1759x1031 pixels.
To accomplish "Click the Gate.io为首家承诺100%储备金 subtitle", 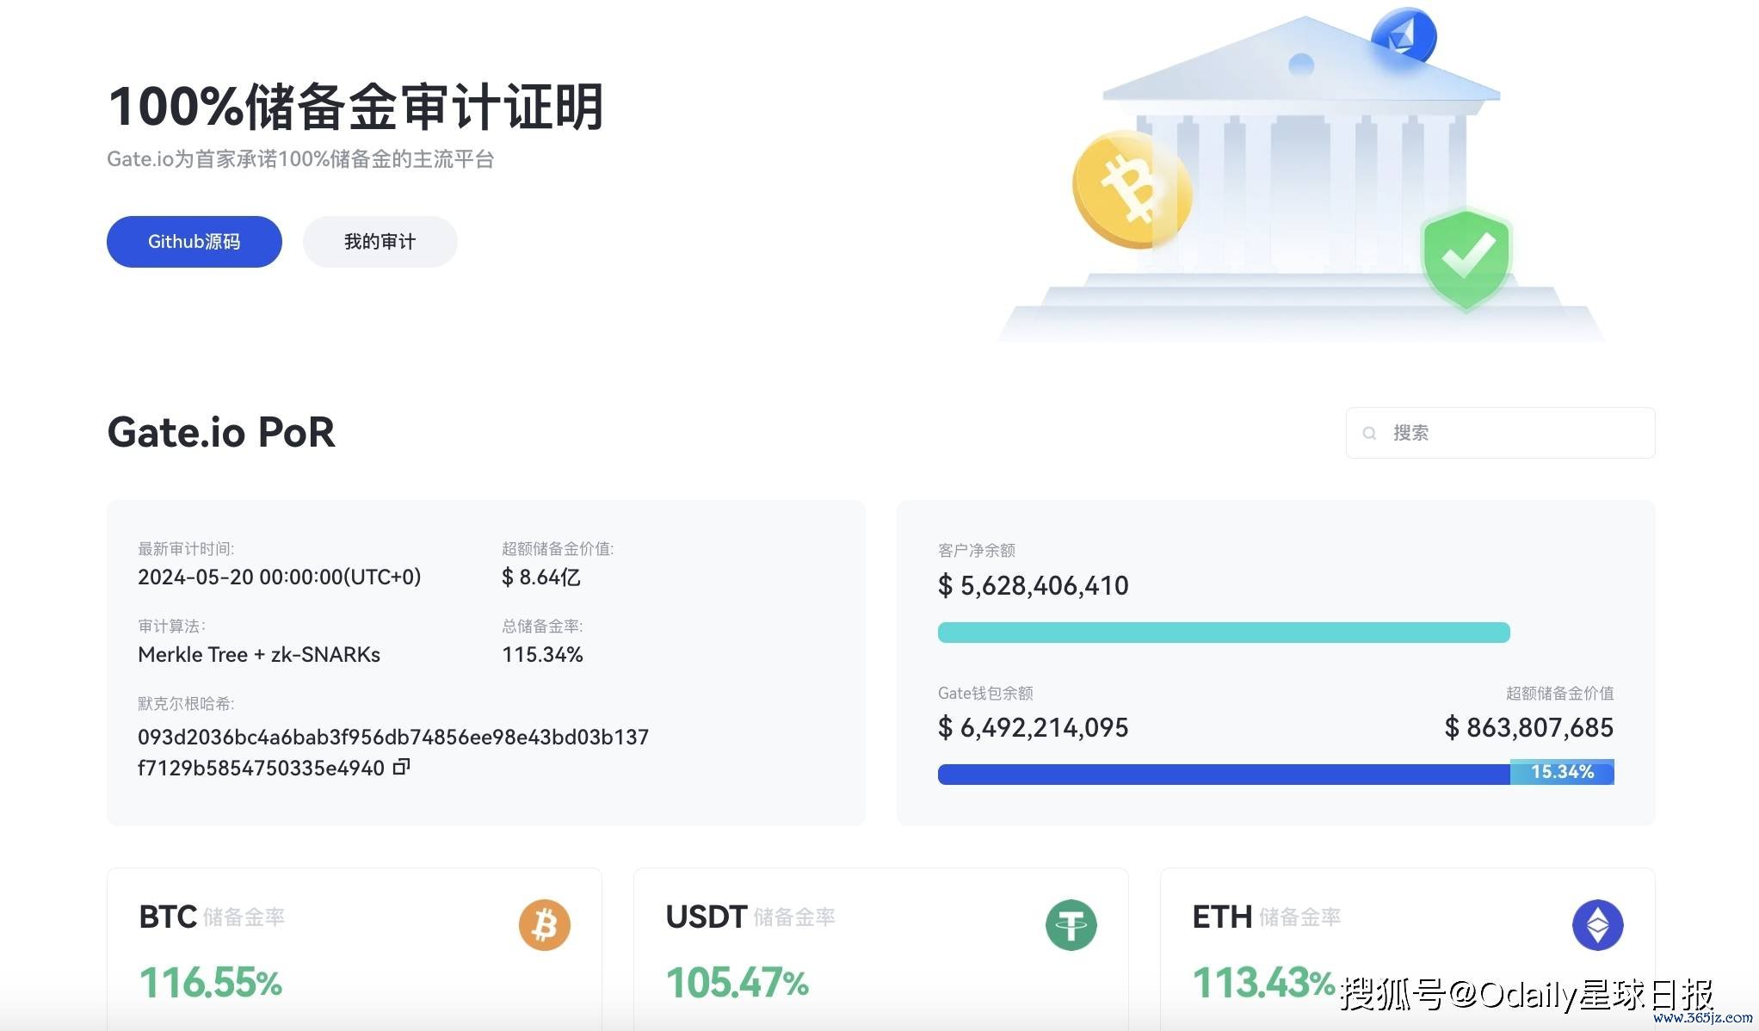I will click(300, 159).
